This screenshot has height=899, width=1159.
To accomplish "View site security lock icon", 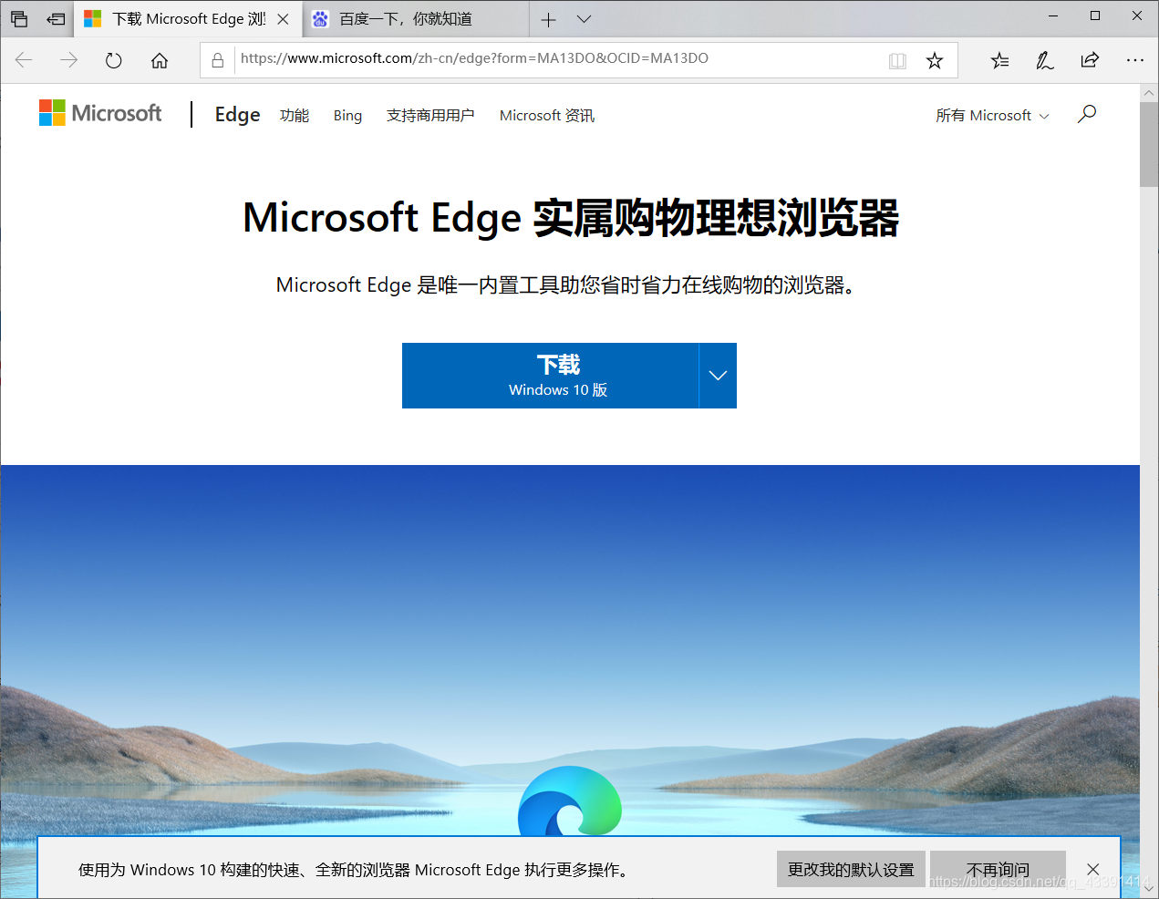I will click(217, 60).
